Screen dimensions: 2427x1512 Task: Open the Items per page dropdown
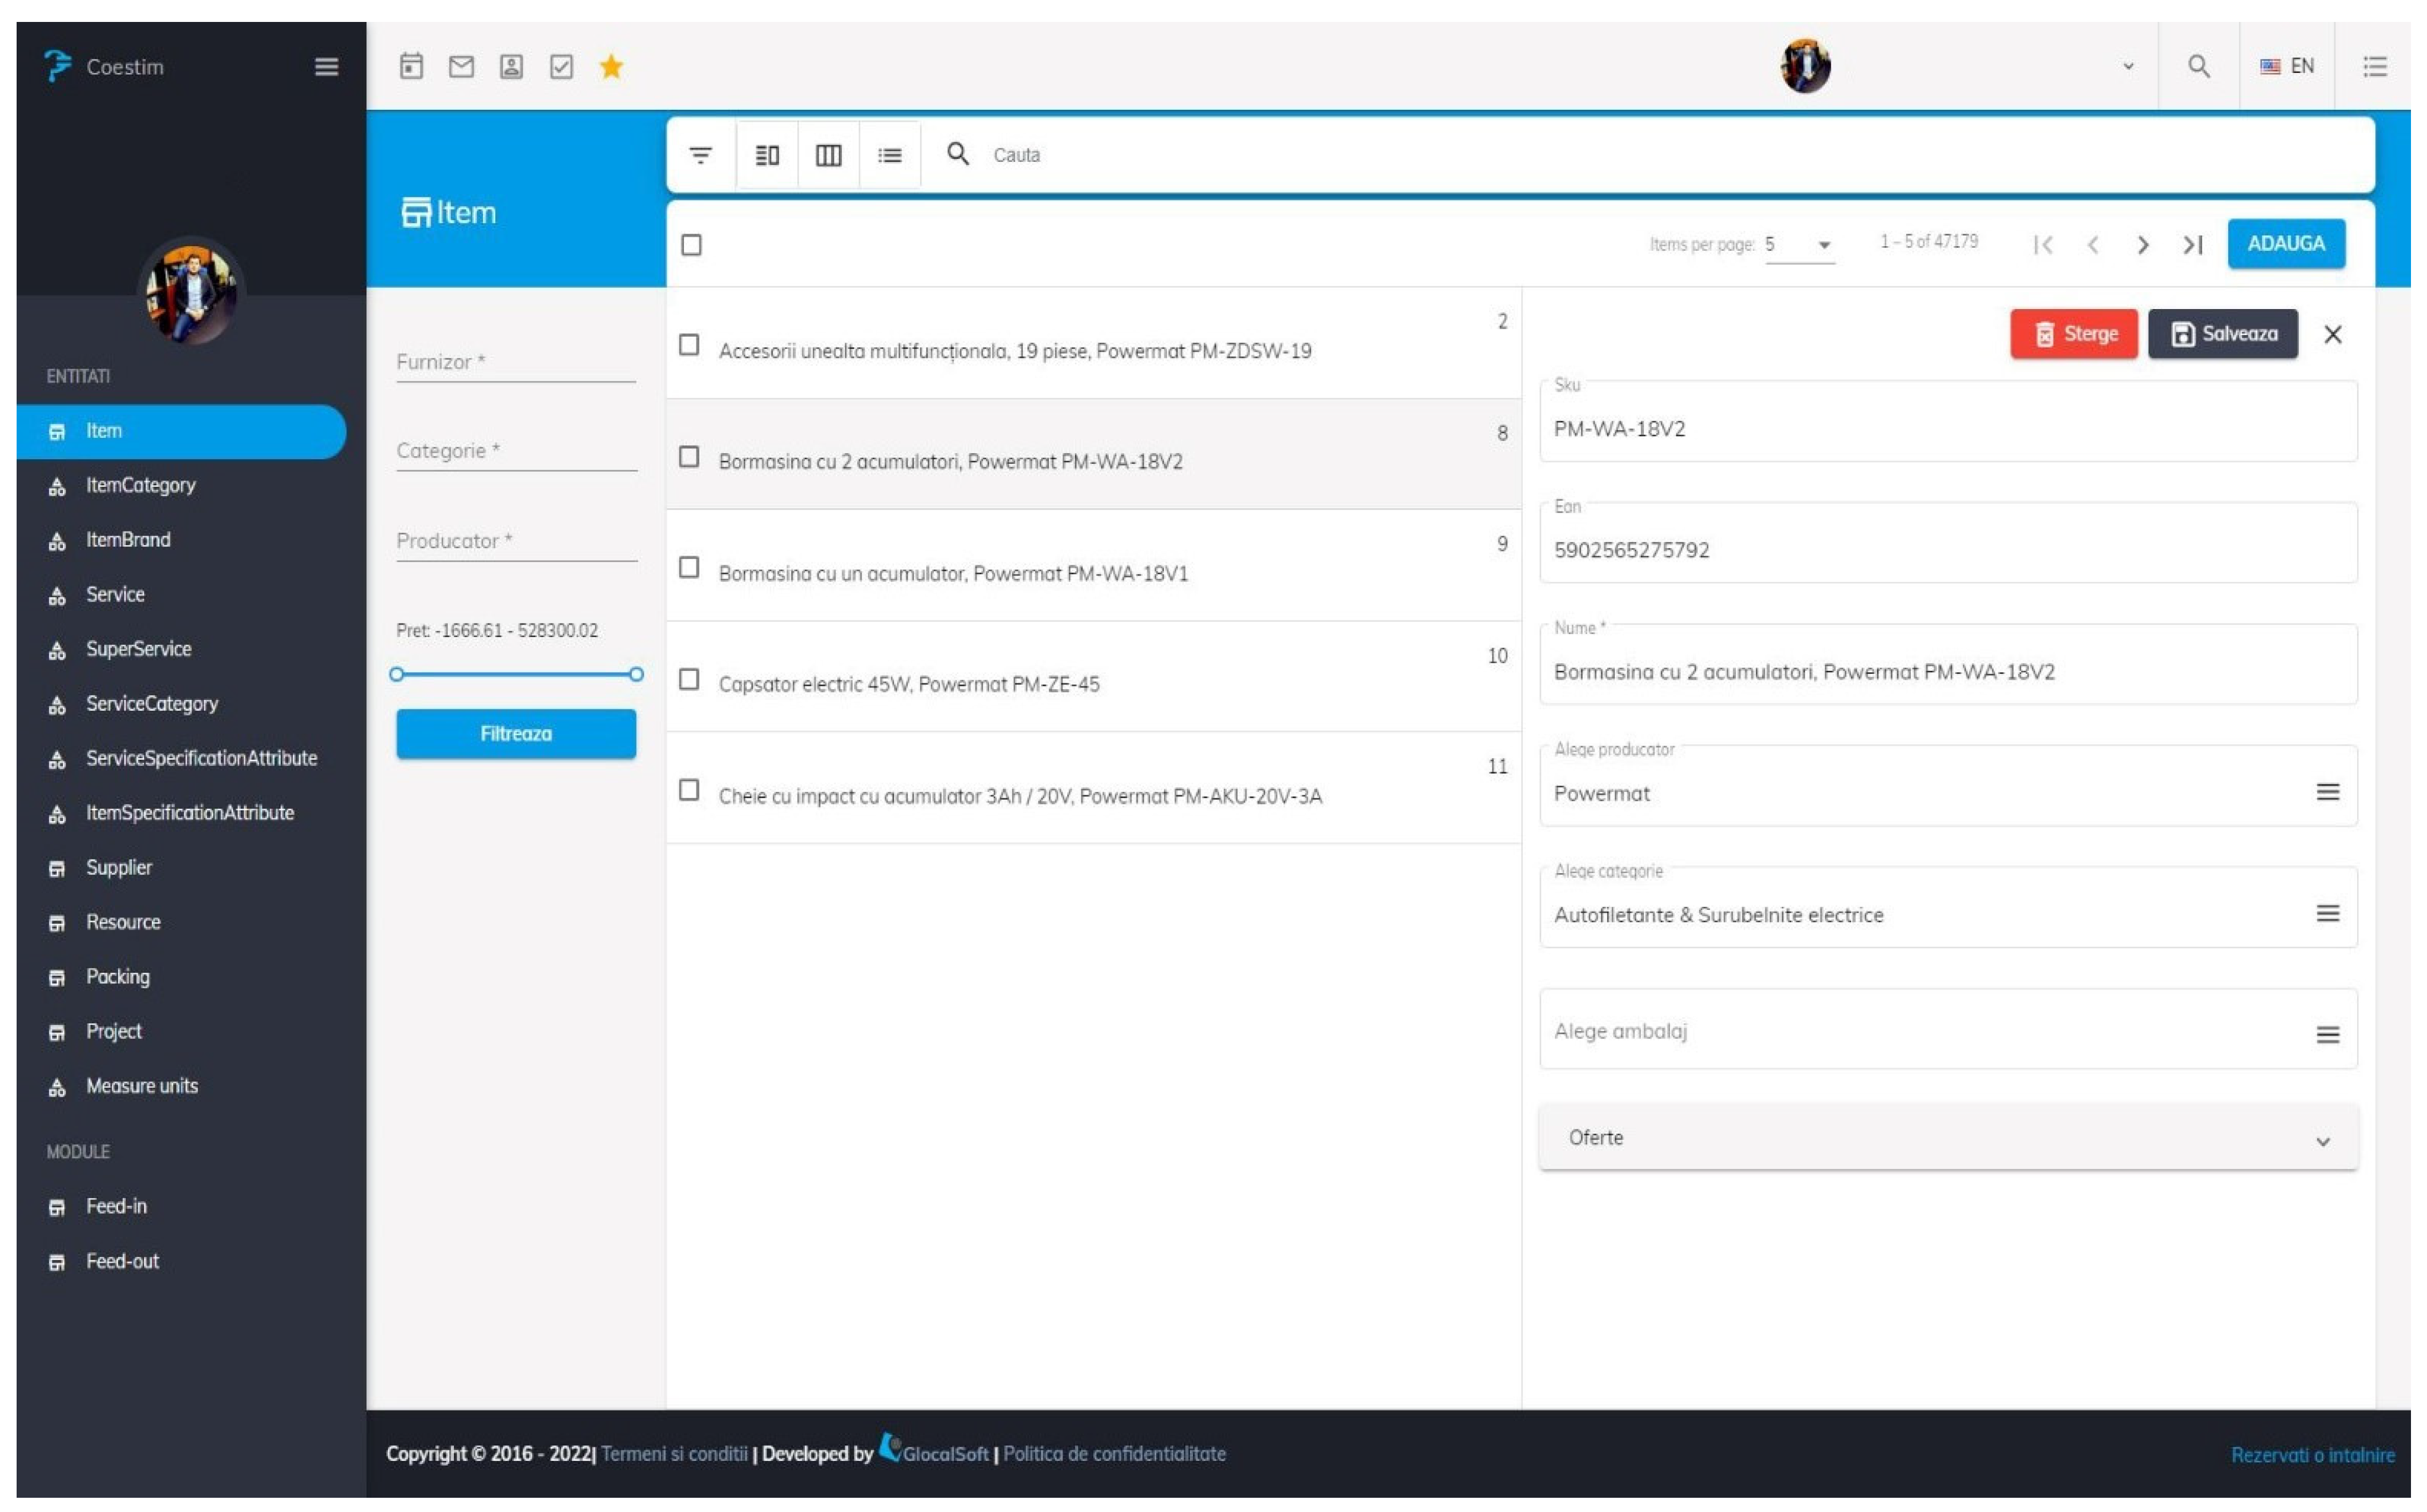pyautogui.click(x=1800, y=245)
